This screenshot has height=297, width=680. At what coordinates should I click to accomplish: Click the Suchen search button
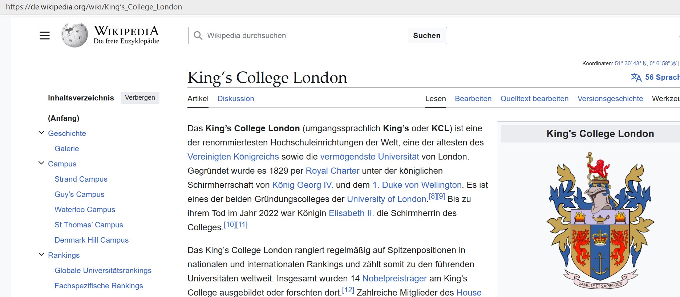pos(427,36)
